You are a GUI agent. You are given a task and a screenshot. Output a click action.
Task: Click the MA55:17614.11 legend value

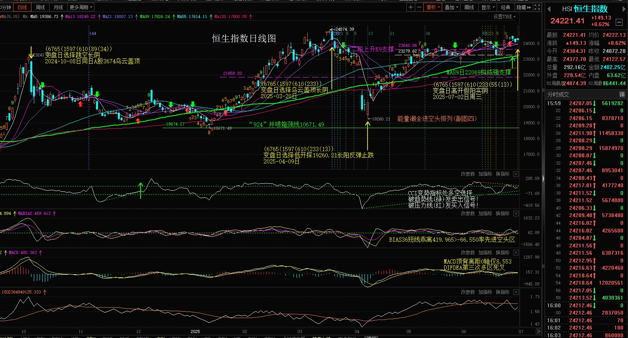[x=192, y=17]
